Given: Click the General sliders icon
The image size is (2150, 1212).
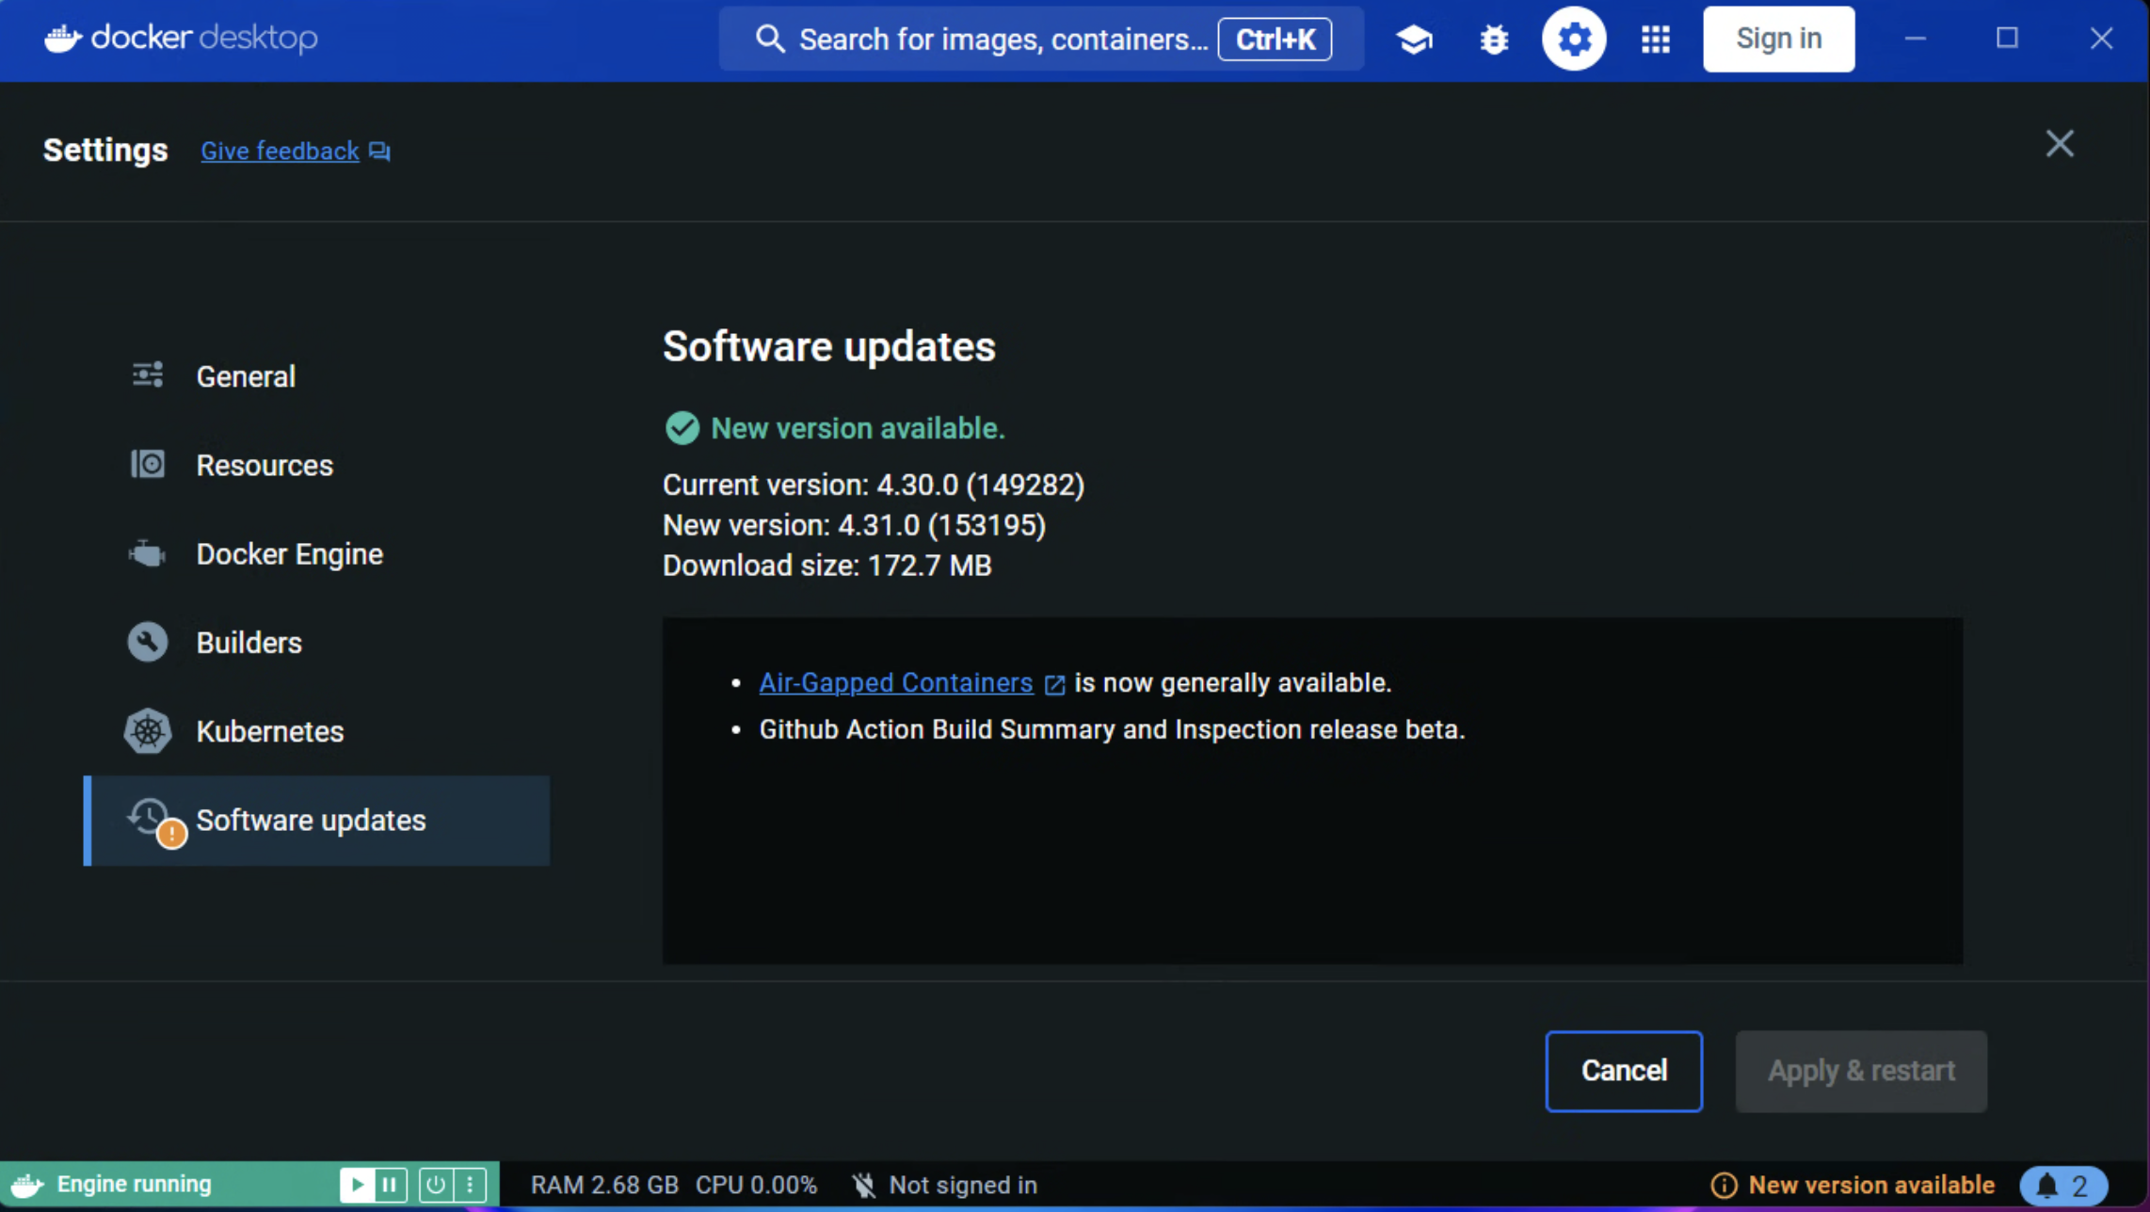Looking at the screenshot, I should click(148, 375).
